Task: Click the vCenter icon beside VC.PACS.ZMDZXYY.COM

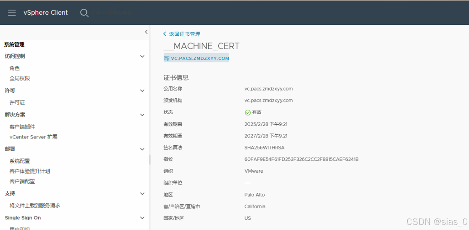Action: tap(166, 58)
